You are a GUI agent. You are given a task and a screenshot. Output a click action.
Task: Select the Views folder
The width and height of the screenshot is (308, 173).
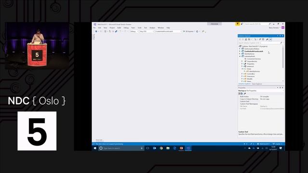[x=249, y=81]
